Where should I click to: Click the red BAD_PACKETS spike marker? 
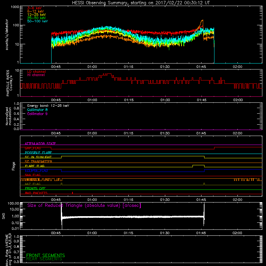[72, 193]
